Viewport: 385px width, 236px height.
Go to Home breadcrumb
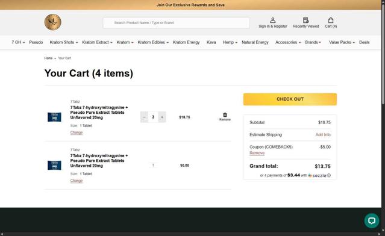coord(48,58)
